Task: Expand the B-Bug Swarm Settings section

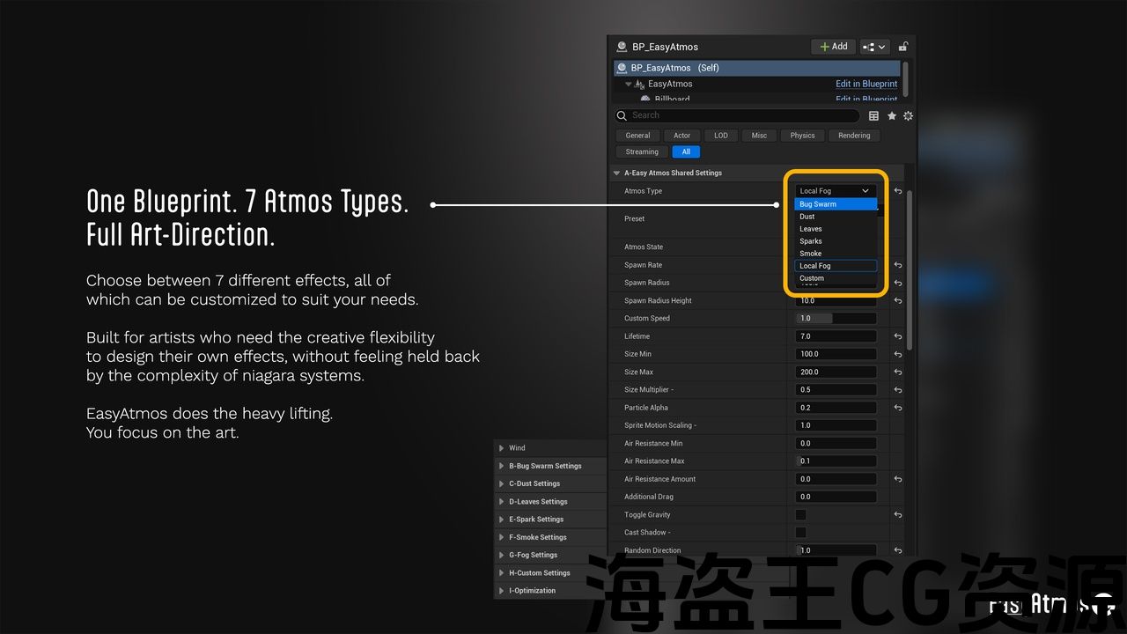Action: [502, 466]
